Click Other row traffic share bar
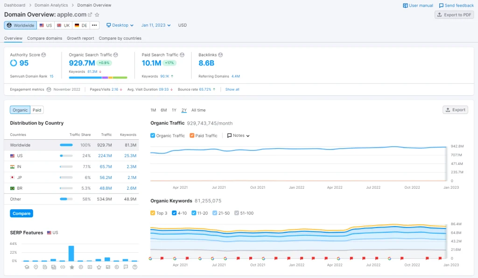Screen dimensions: 478x278 coord(66,199)
